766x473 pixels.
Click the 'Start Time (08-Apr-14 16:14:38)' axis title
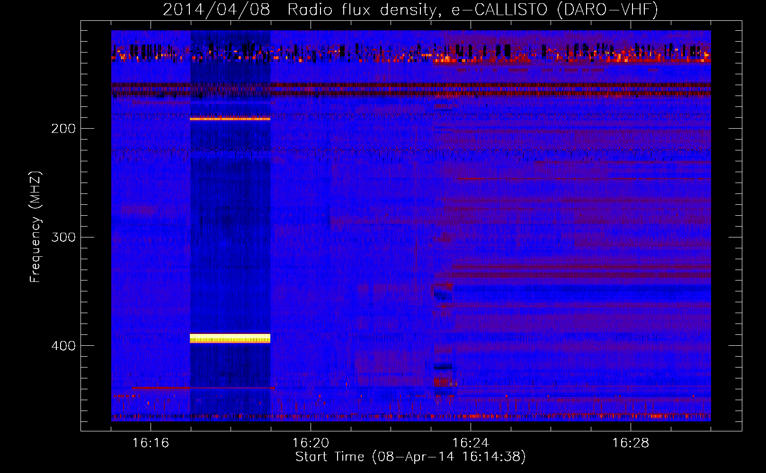click(x=410, y=457)
